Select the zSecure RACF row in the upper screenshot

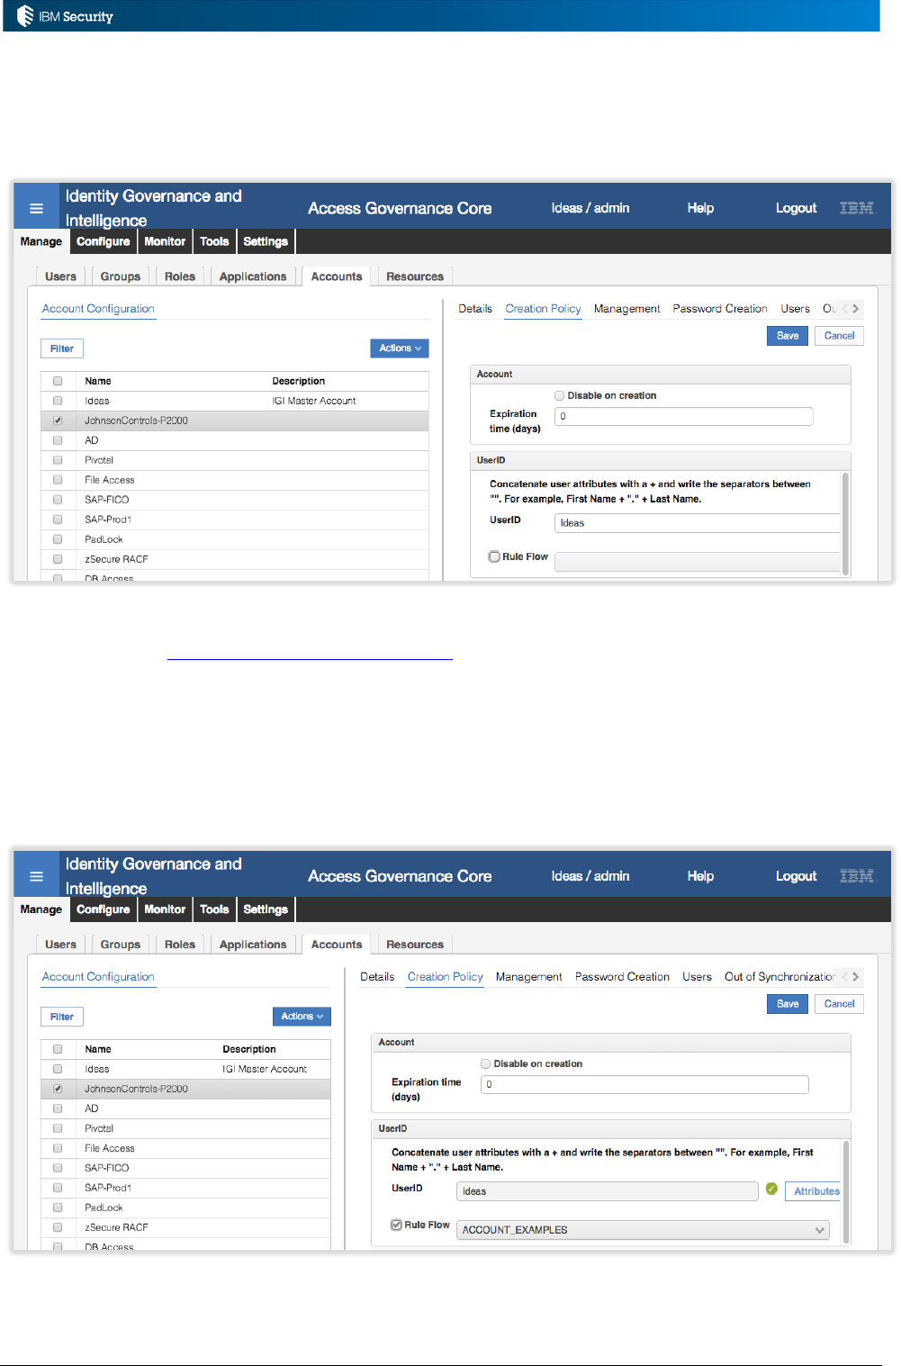[x=234, y=559]
